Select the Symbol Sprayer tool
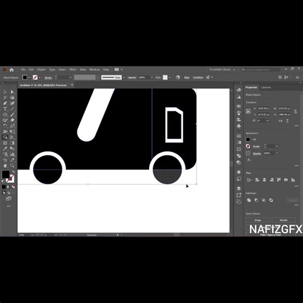Image resolution: width=303 pixels, height=303 pixels. [5, 154]
